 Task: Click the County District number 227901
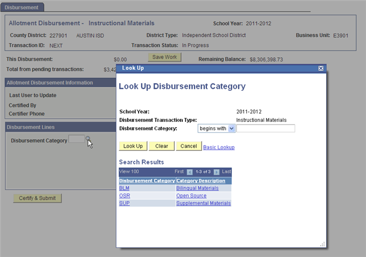click(58, 36)
